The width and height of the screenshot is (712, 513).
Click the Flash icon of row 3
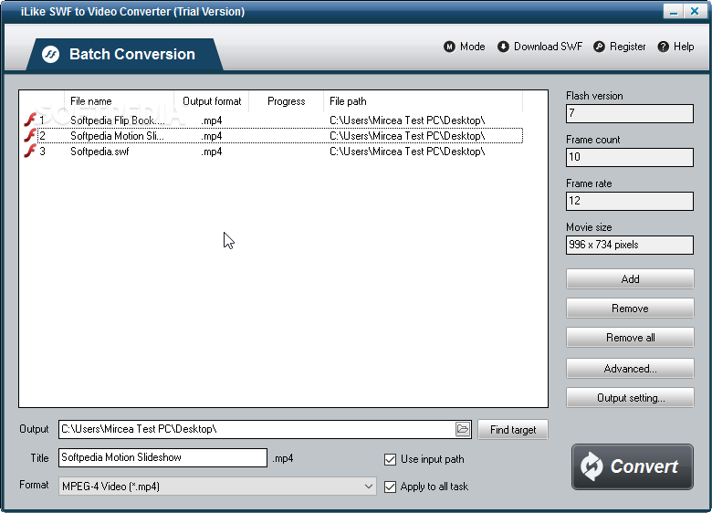pyautogui.click(x=30, y=151)
